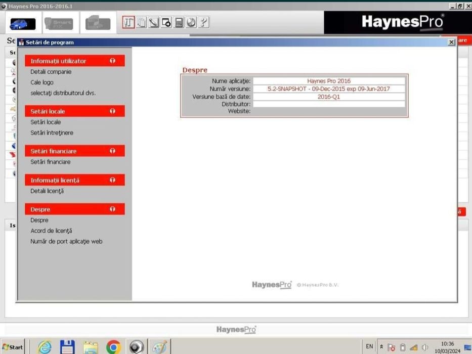
Task: Open Acord de licență
Action: [x=51, y=231]
